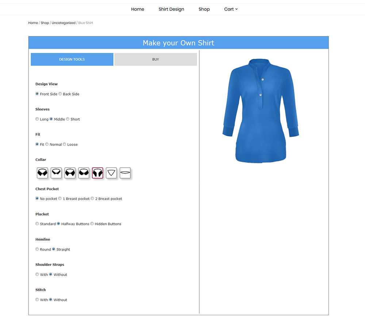
Task: Set placket to Standard
Action: click(x=37, y=224)
